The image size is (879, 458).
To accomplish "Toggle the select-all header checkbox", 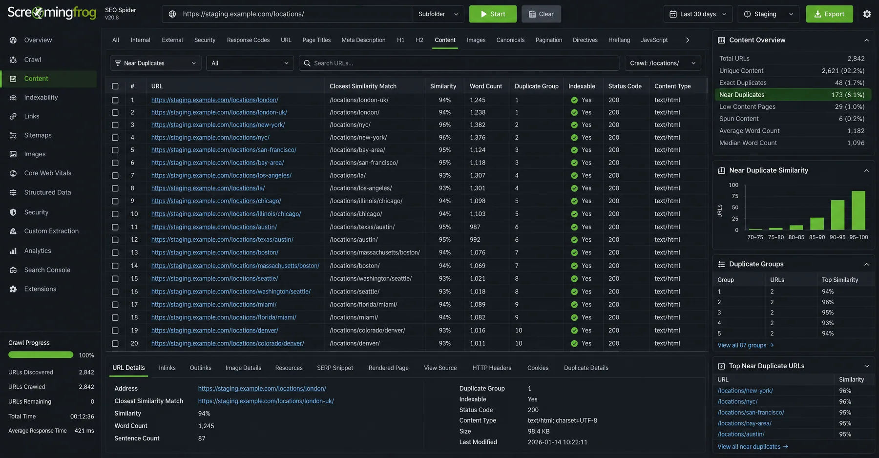I will 115,86.
